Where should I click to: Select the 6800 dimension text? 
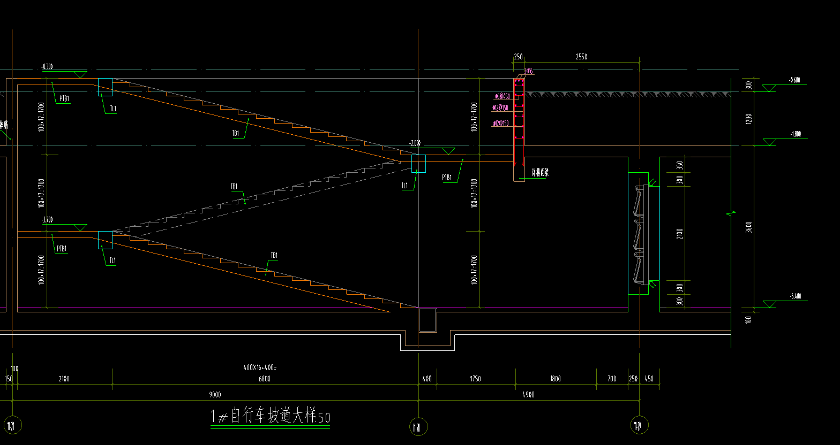[x=264, y=379]
